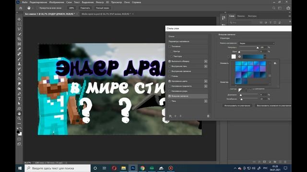Screen dimensions: 307x172
Task: Select the Frame tool
Action: pyautogui.click(x=19, y=44)
